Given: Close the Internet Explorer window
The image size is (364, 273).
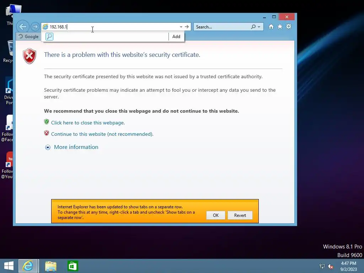Looking at the screenshot, I should tap(287, 17).
